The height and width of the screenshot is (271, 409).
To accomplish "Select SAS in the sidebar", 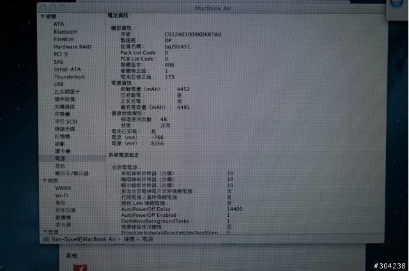I will coord(58,62).
